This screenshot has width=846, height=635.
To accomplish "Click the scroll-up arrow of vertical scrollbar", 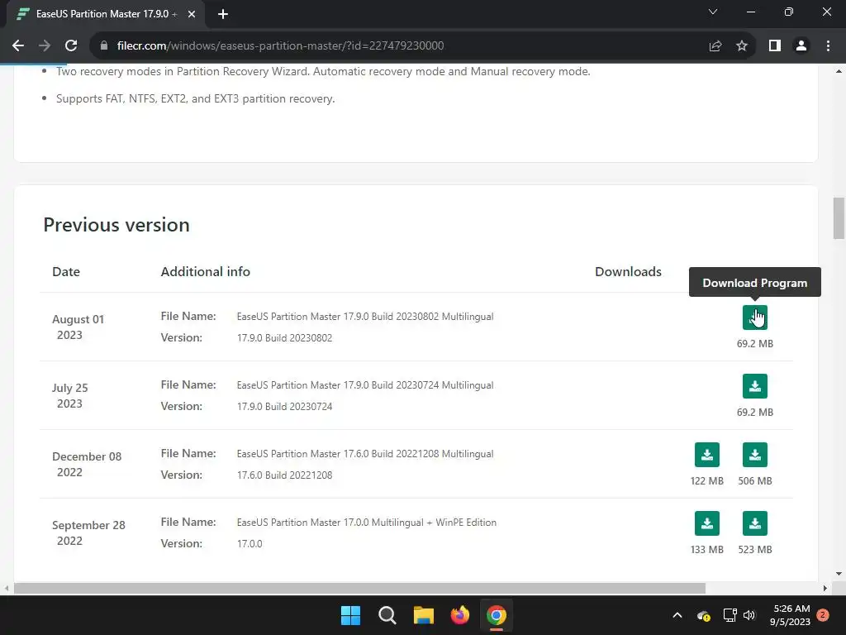I will (839, 71).
